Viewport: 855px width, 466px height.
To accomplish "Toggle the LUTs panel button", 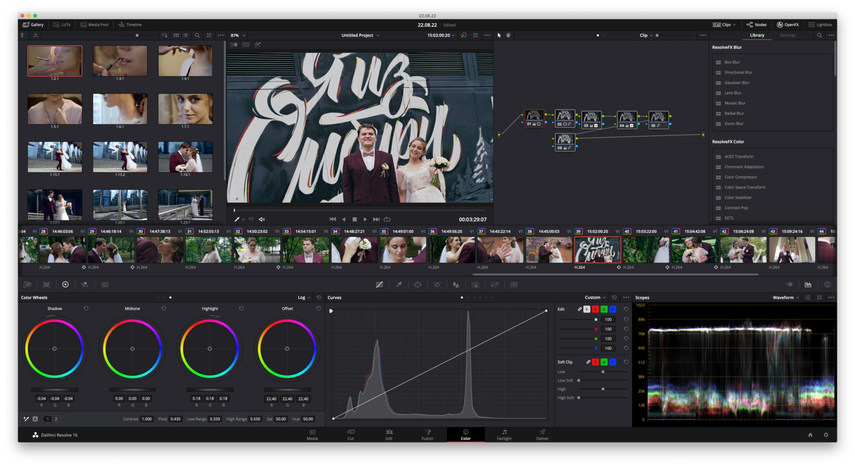I will click(62, 25).
